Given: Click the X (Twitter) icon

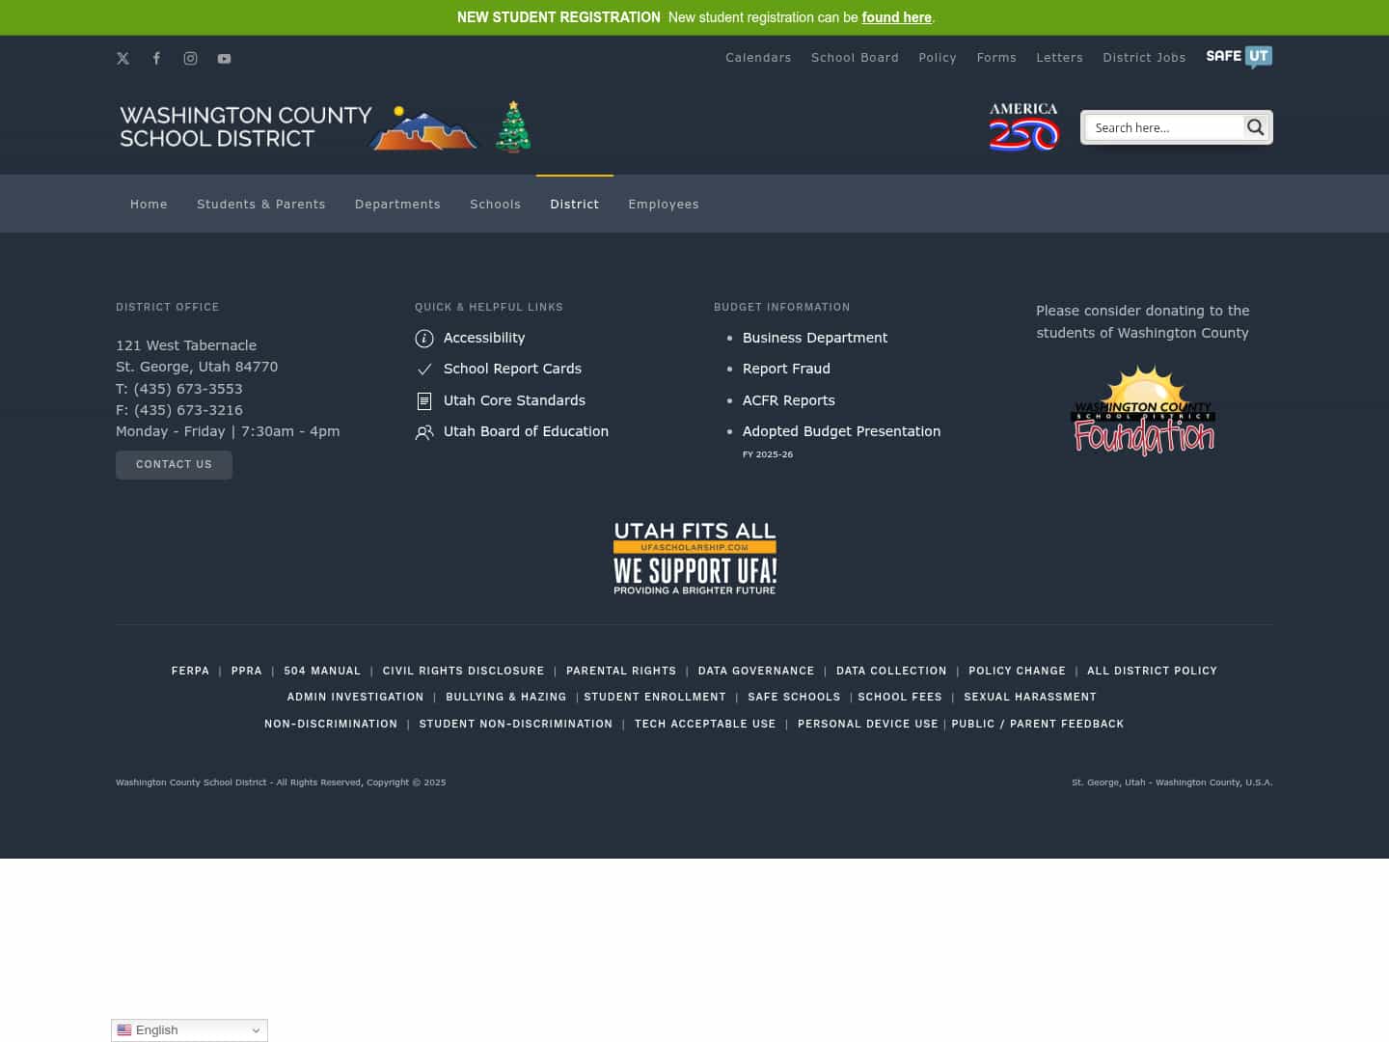Looking at the screenshot, I should [123, 58].
